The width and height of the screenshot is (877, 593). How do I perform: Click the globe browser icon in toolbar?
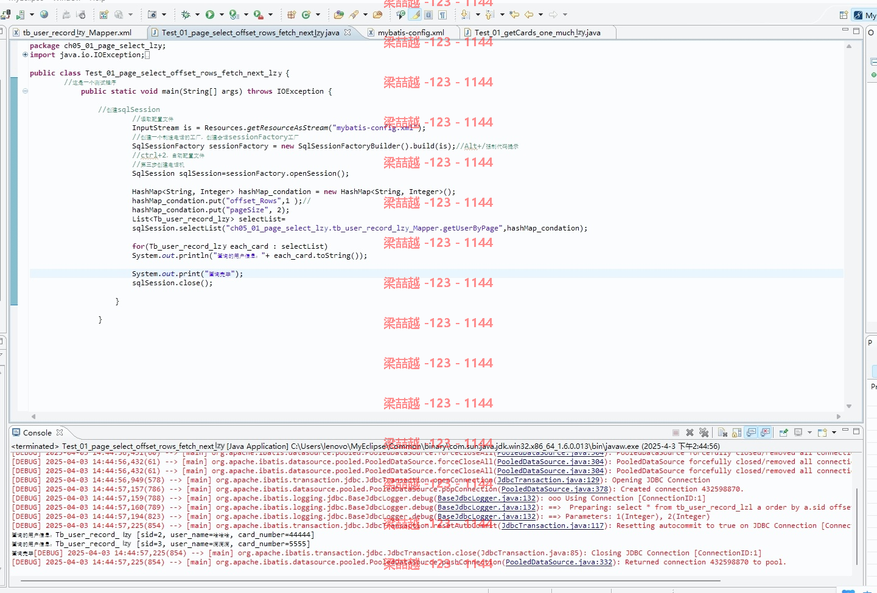(x=44, y=14)
